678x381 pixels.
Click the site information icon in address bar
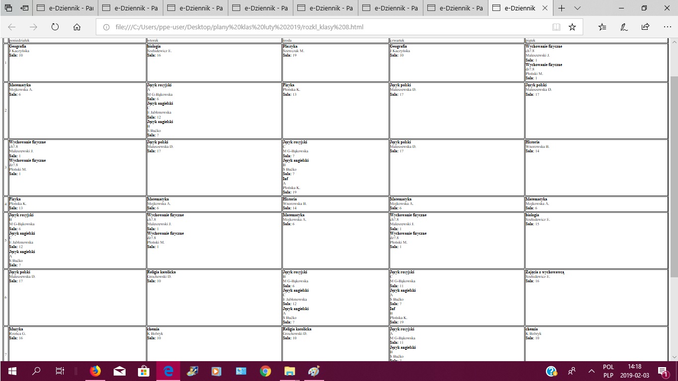coord(106,27)
